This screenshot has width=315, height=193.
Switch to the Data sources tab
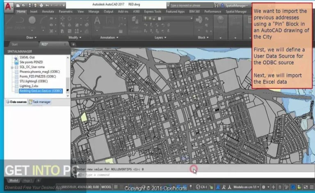pyautogui.click(x=16, y=102)
